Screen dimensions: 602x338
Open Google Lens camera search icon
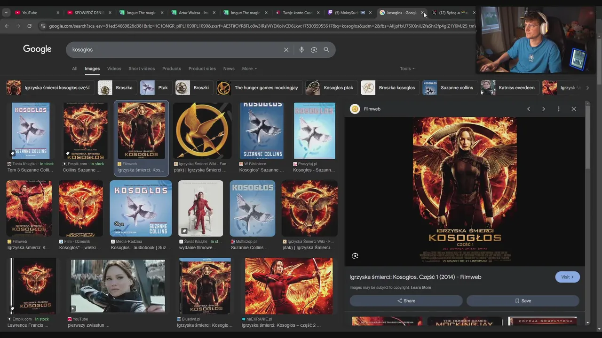(x=314, y=50)
